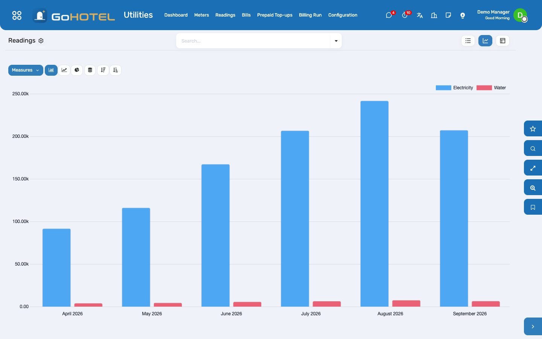Screen dimensions: 542x339
Task: Open the Billing Run menu
Action: (x=310, y=15)
